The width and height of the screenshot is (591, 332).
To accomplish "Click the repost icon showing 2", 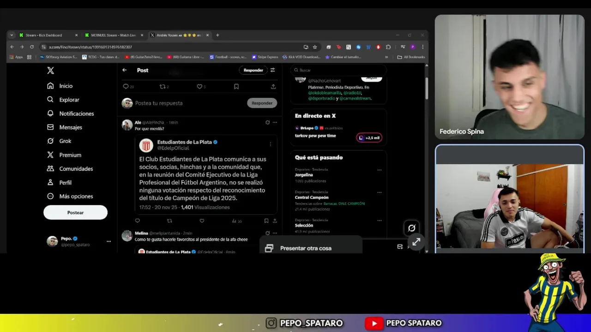I will coord(164,87).
